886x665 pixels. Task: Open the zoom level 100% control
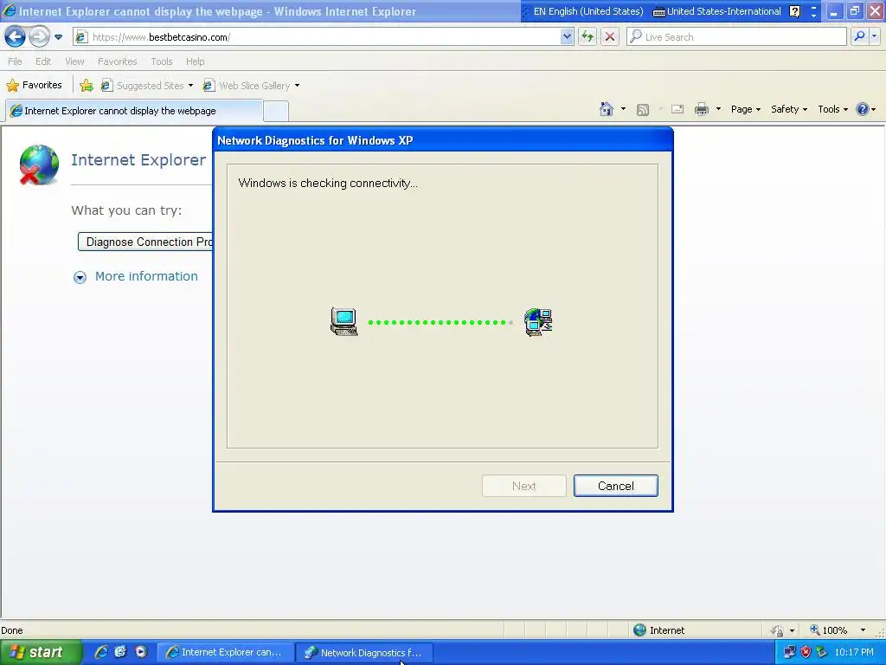pos(828,630)
